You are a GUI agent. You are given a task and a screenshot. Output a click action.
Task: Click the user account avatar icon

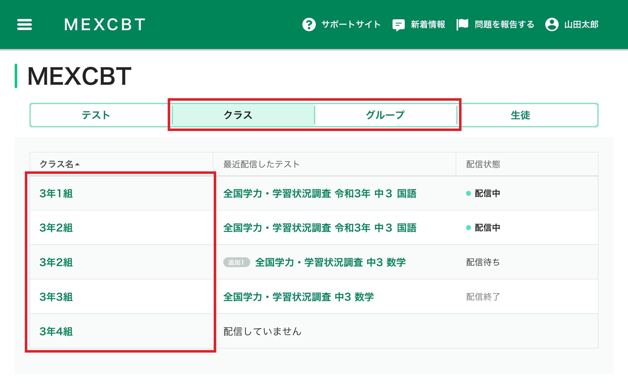tap(552, 24)
